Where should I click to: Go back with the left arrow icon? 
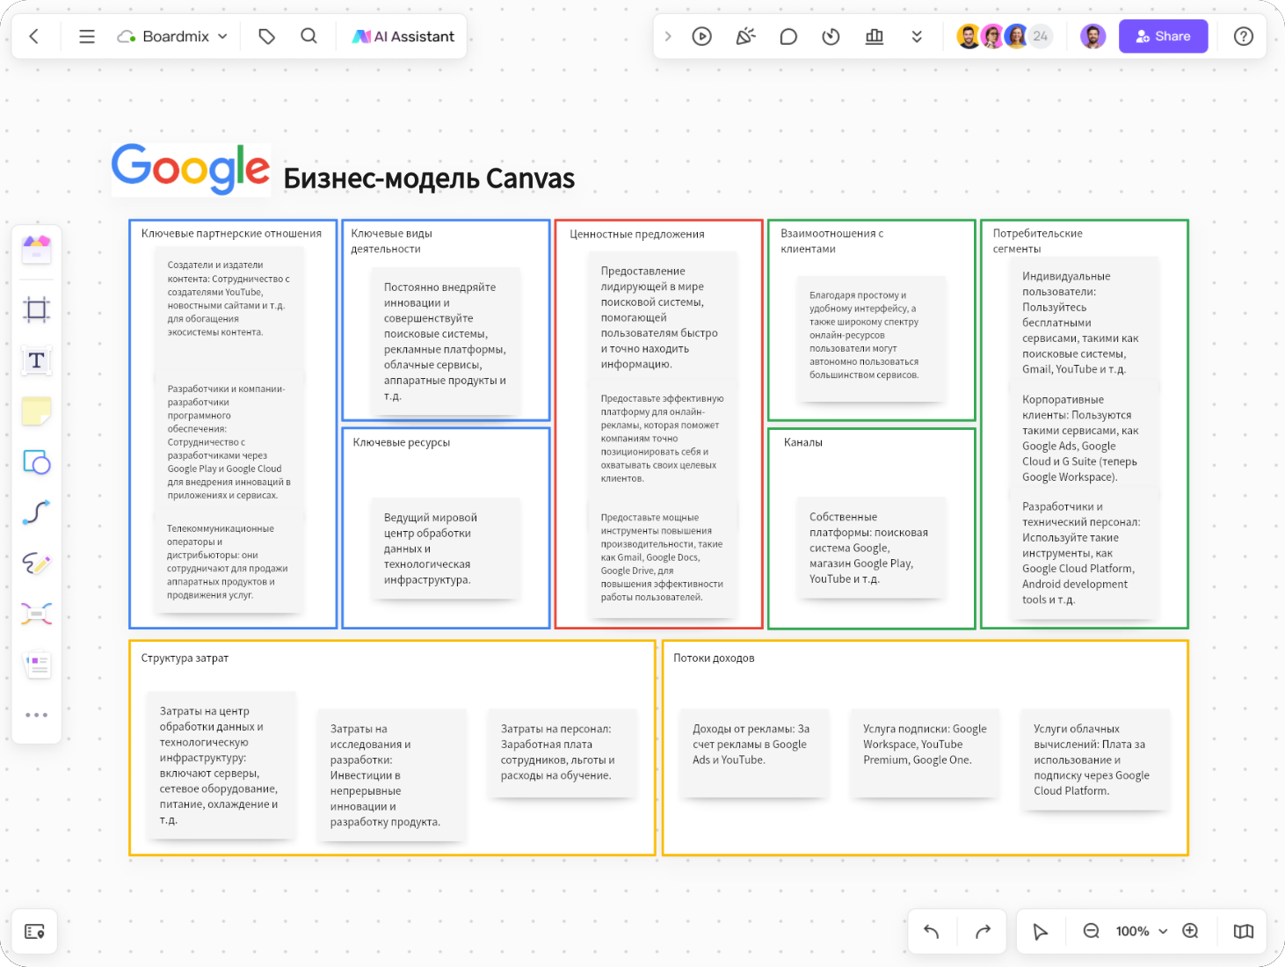[x=34, y=36]
